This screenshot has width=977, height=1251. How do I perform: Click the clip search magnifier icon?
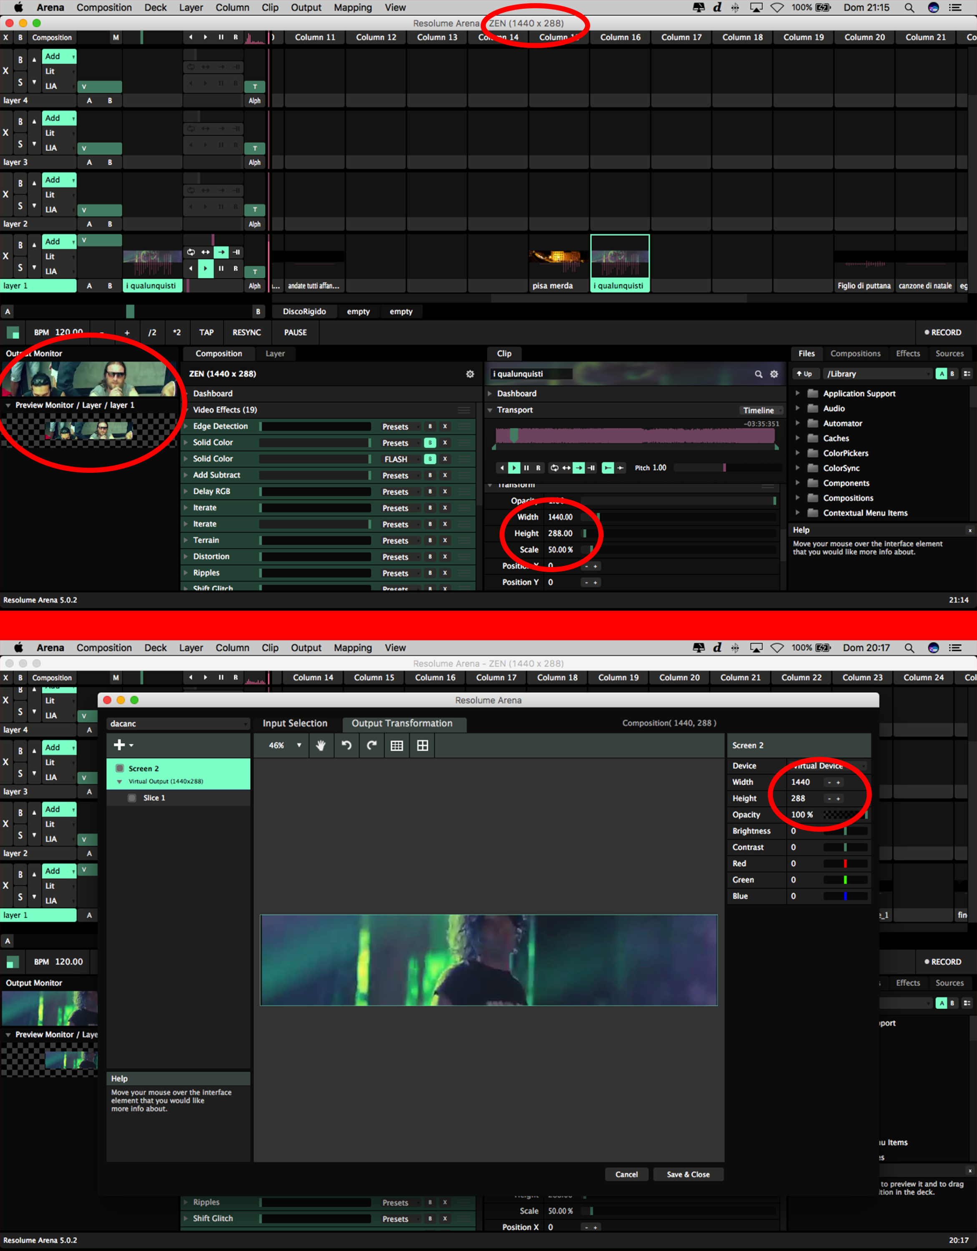click(x=758, y=374)
